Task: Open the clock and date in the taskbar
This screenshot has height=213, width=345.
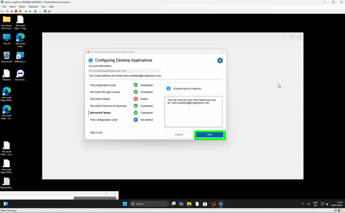Action: (337, 204)
